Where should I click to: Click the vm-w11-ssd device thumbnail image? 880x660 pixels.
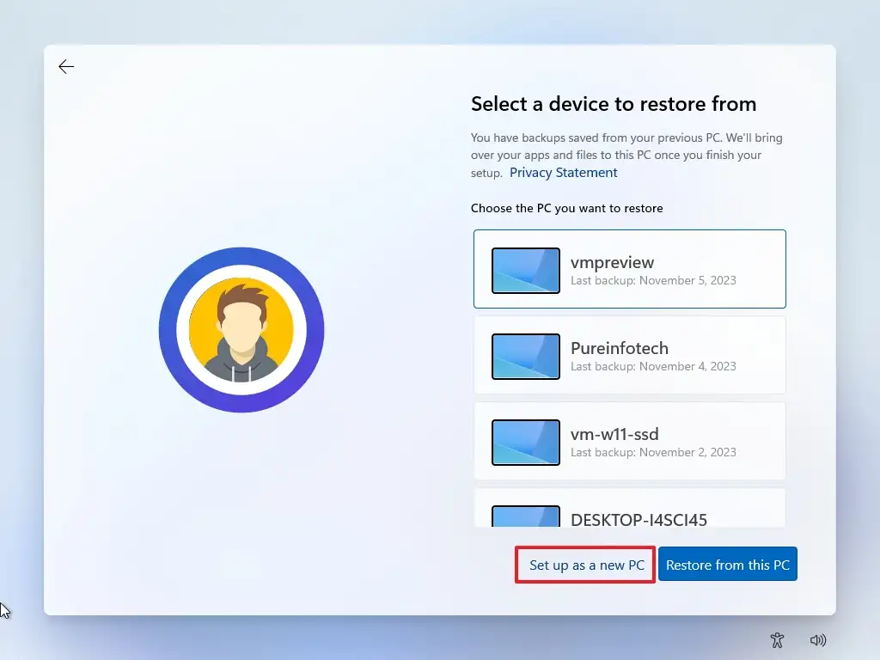click(x=525, y=442)
